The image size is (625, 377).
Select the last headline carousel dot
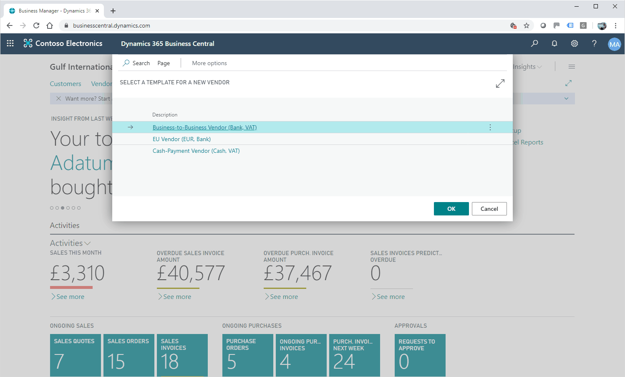coord(79,208)
